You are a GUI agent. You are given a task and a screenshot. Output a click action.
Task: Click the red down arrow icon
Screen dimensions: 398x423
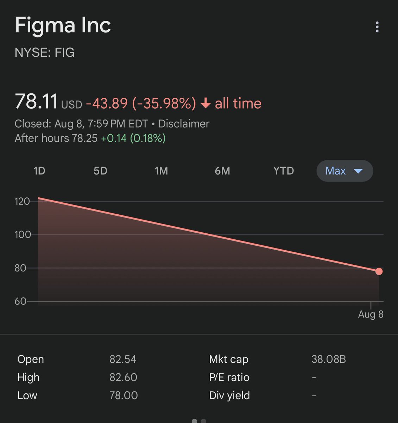[x=205, y=104]
